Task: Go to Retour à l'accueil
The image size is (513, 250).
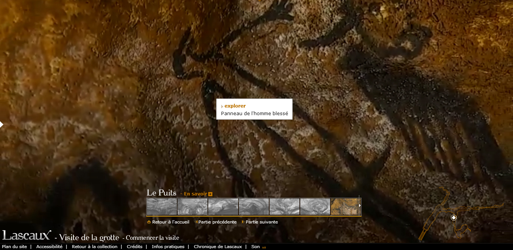Action: [171, 222]
